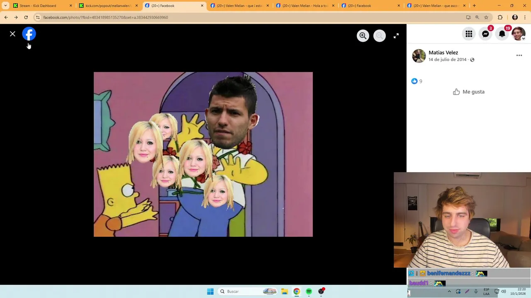Viewport: 531px width, 298px height.
Task: Open Spotify from taskbar
Action: (x=309, y=291)
